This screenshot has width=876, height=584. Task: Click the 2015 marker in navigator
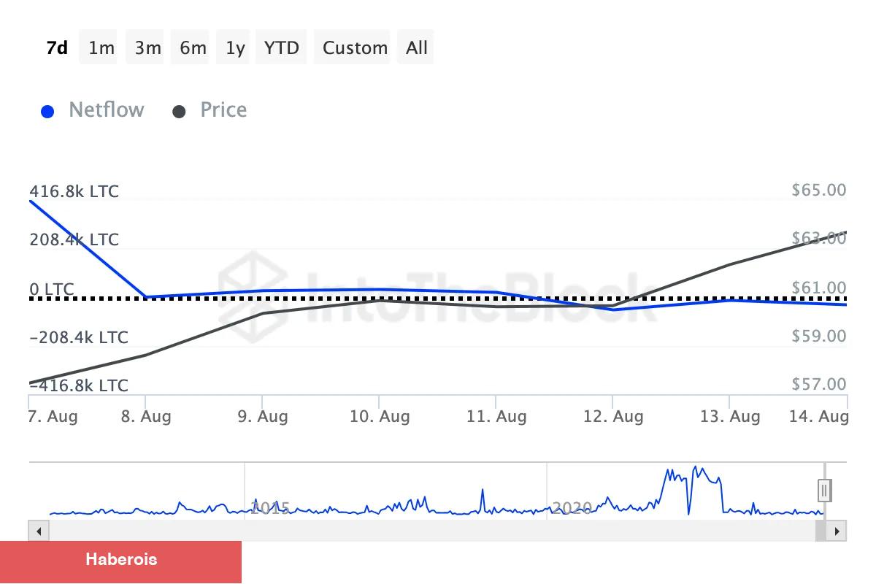[270, 507]
